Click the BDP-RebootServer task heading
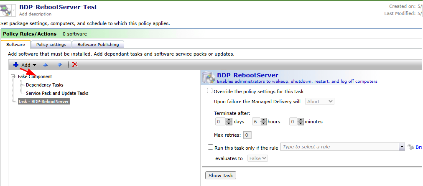Viewport: 423px width, 186px height. (247, 75)
